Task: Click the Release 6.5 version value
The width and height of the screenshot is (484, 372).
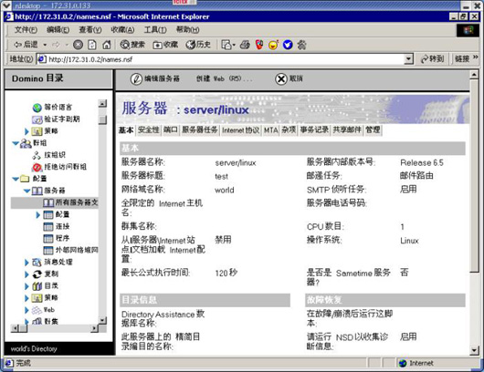Action: 422,162
